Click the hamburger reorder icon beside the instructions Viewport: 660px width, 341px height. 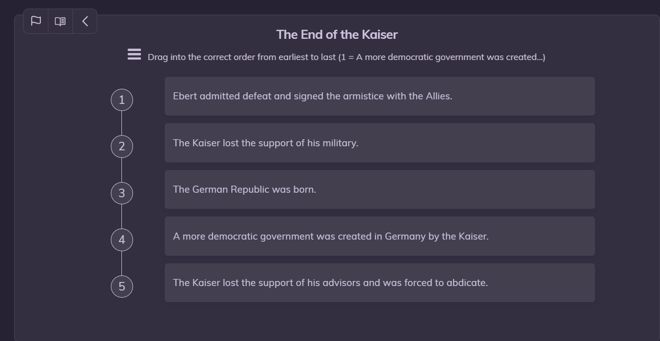[134, 54]
